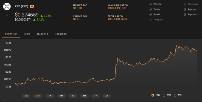Open the Website link
This screenshot has width=202, height=102.
pos(158,4)
